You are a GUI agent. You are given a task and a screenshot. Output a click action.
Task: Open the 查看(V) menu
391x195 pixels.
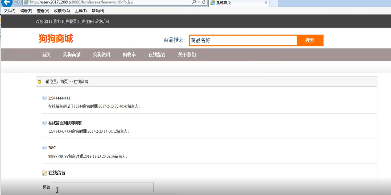pos(43,11)
